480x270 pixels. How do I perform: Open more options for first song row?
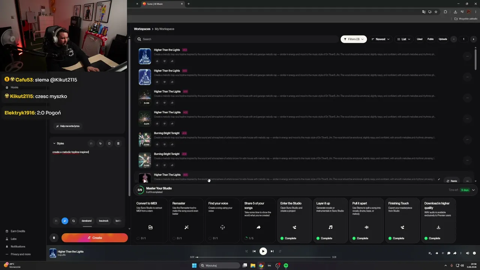click(x=467, y=56)
